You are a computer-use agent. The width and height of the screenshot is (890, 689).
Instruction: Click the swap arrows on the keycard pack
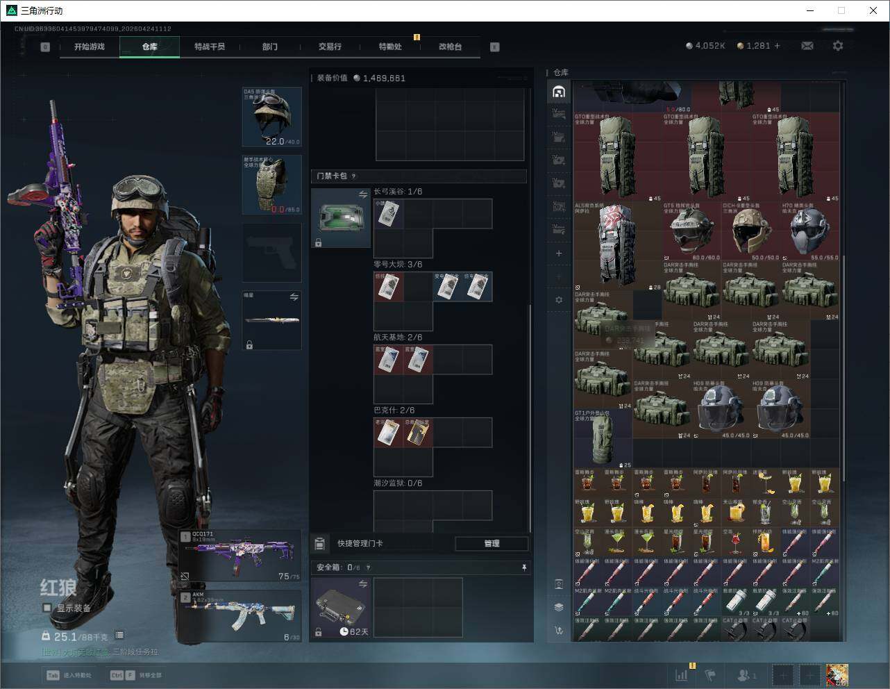(x=362, y=195)
